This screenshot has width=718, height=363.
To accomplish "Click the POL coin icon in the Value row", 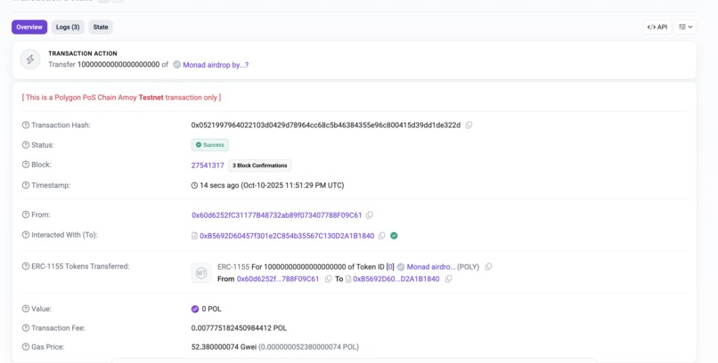I will coord(195,309).
